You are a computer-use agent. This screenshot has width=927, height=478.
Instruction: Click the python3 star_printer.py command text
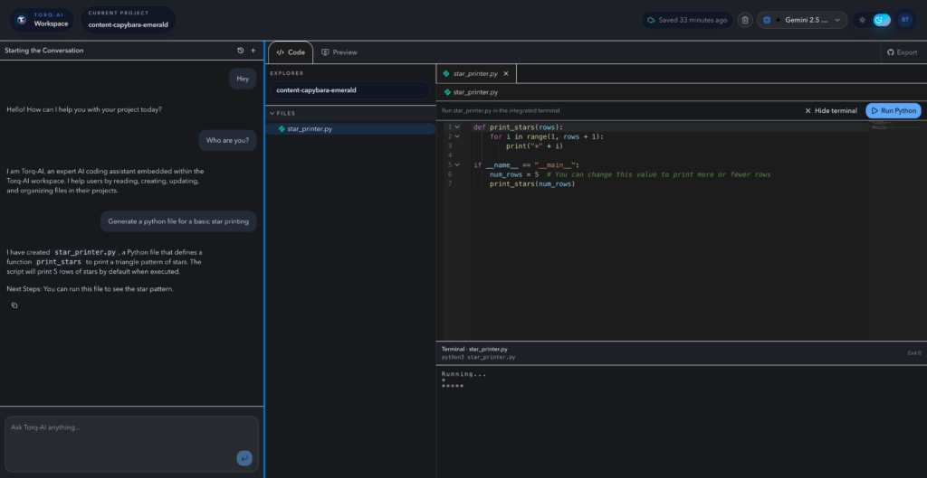(x=478, y=357)
